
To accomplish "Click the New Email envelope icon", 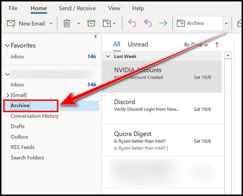I will coord(11,23).
